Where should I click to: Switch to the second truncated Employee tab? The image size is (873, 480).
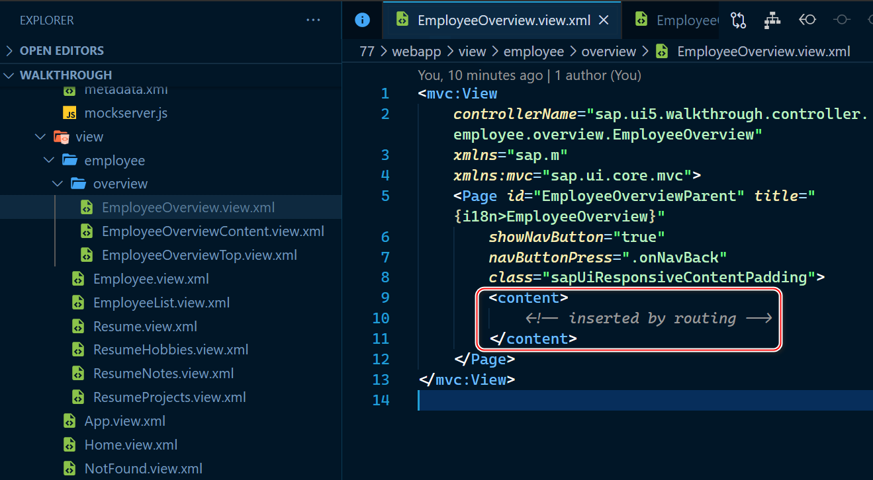coord(672,20)
